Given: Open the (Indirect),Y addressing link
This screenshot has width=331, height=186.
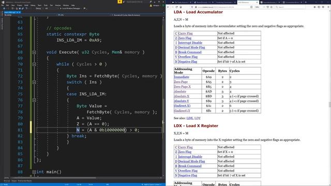Looking at the screenshot, I should pos(182,111).
